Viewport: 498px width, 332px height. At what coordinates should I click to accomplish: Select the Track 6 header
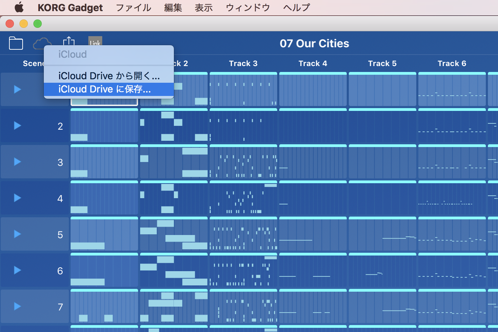pyautogui.click(x=452, y=63)
